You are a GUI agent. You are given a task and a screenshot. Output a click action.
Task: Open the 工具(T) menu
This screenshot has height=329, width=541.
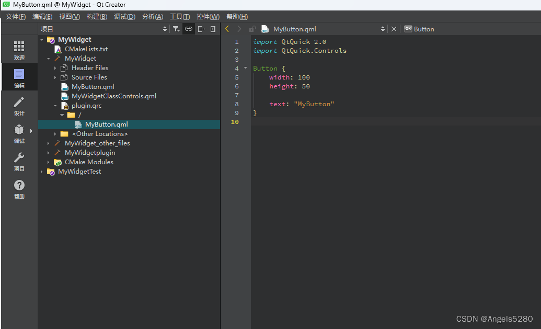coord(180,17)
